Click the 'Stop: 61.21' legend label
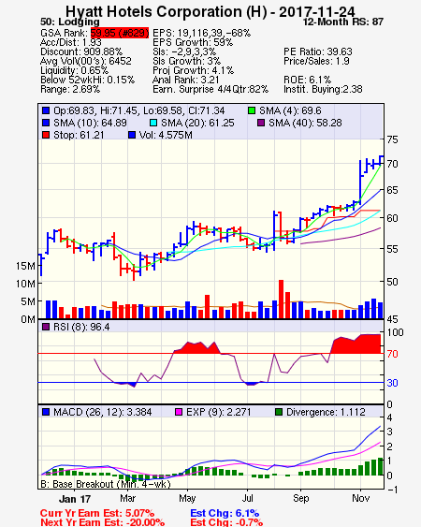Image resolution: width=421 pixels, height=527 pixels. click(x=79, y=135)
